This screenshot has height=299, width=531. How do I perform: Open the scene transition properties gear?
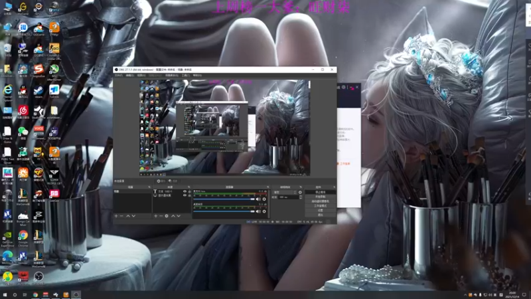point(300,192)
